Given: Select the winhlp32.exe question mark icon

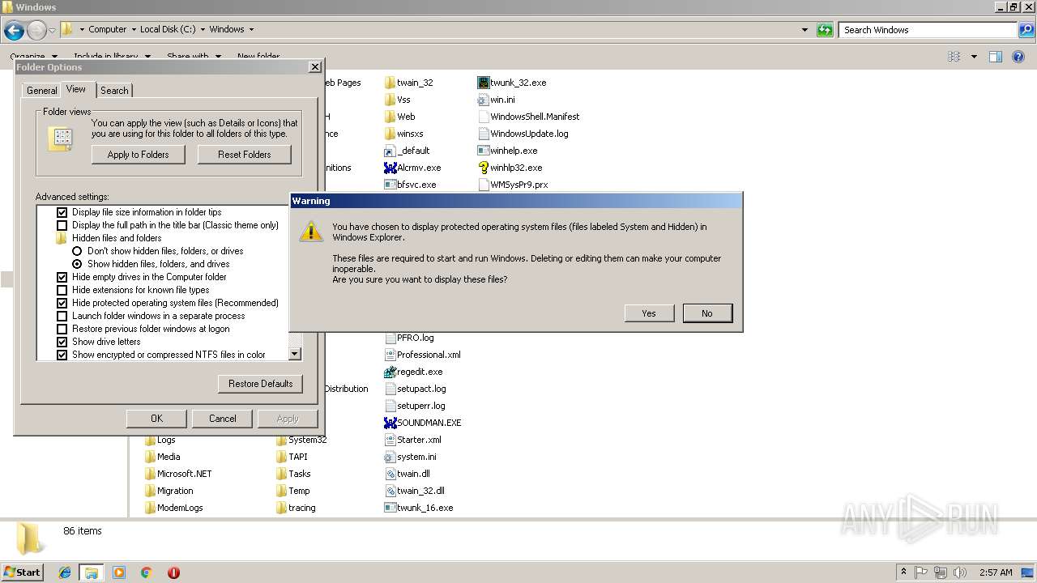Looking at the screenshot, I should tap(484, 168).
